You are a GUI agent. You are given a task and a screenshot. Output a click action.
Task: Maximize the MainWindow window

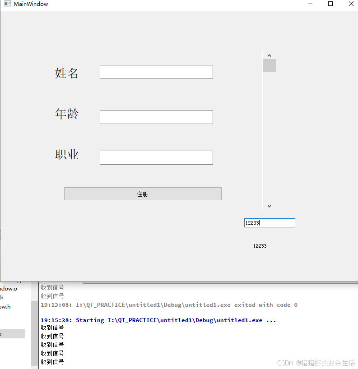click(x=330, y=4)
